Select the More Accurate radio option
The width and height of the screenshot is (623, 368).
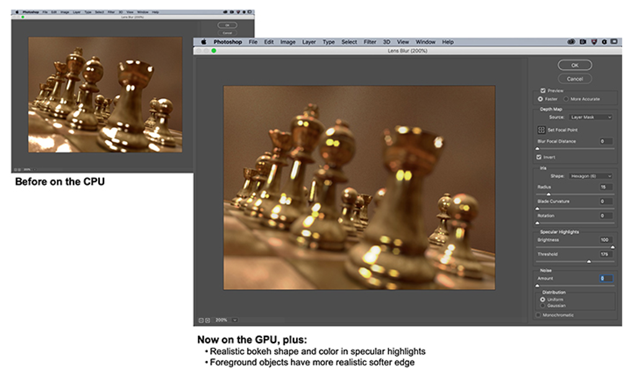click(566, 99)
